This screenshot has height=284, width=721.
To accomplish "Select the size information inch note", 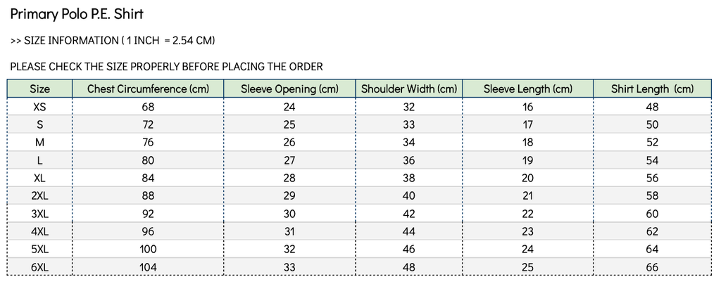I will tap(113, 41).
